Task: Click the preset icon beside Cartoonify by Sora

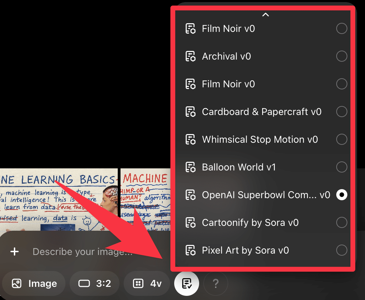Action: 190,223
